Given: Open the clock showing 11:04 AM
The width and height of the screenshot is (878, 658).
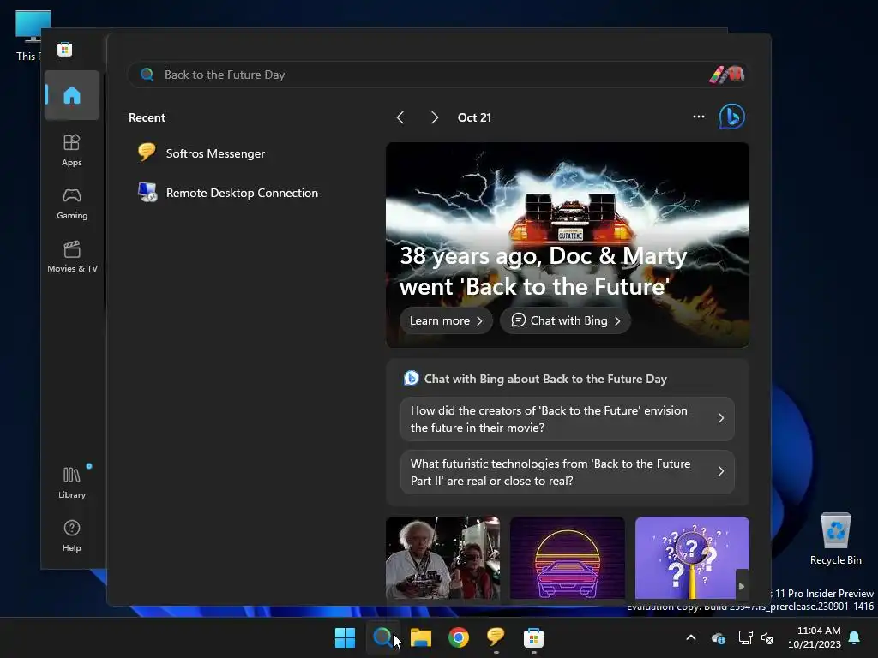Looking at the screenshot, I should (x=815, y=637).
